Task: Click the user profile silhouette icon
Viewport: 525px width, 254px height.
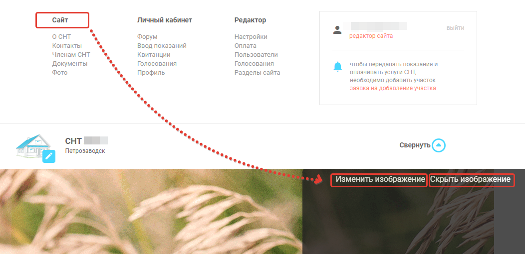Action: tap(337, 30)
